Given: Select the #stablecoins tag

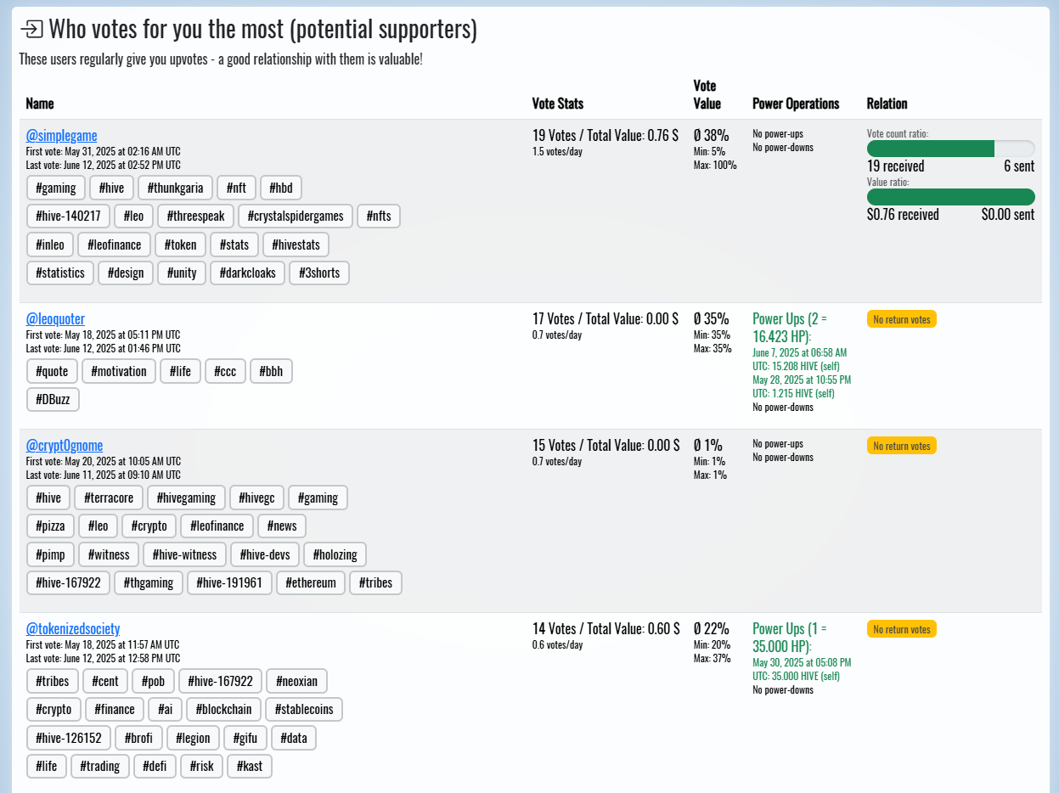Looking at the screenshot, I should tap(304, 709).
